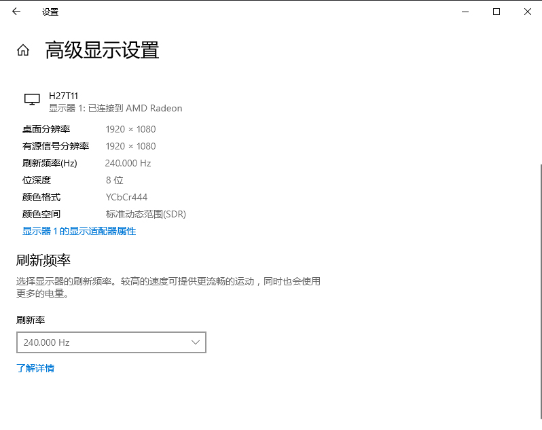Open 显示器 1 的显示适配器属性 link

point(79,231)
